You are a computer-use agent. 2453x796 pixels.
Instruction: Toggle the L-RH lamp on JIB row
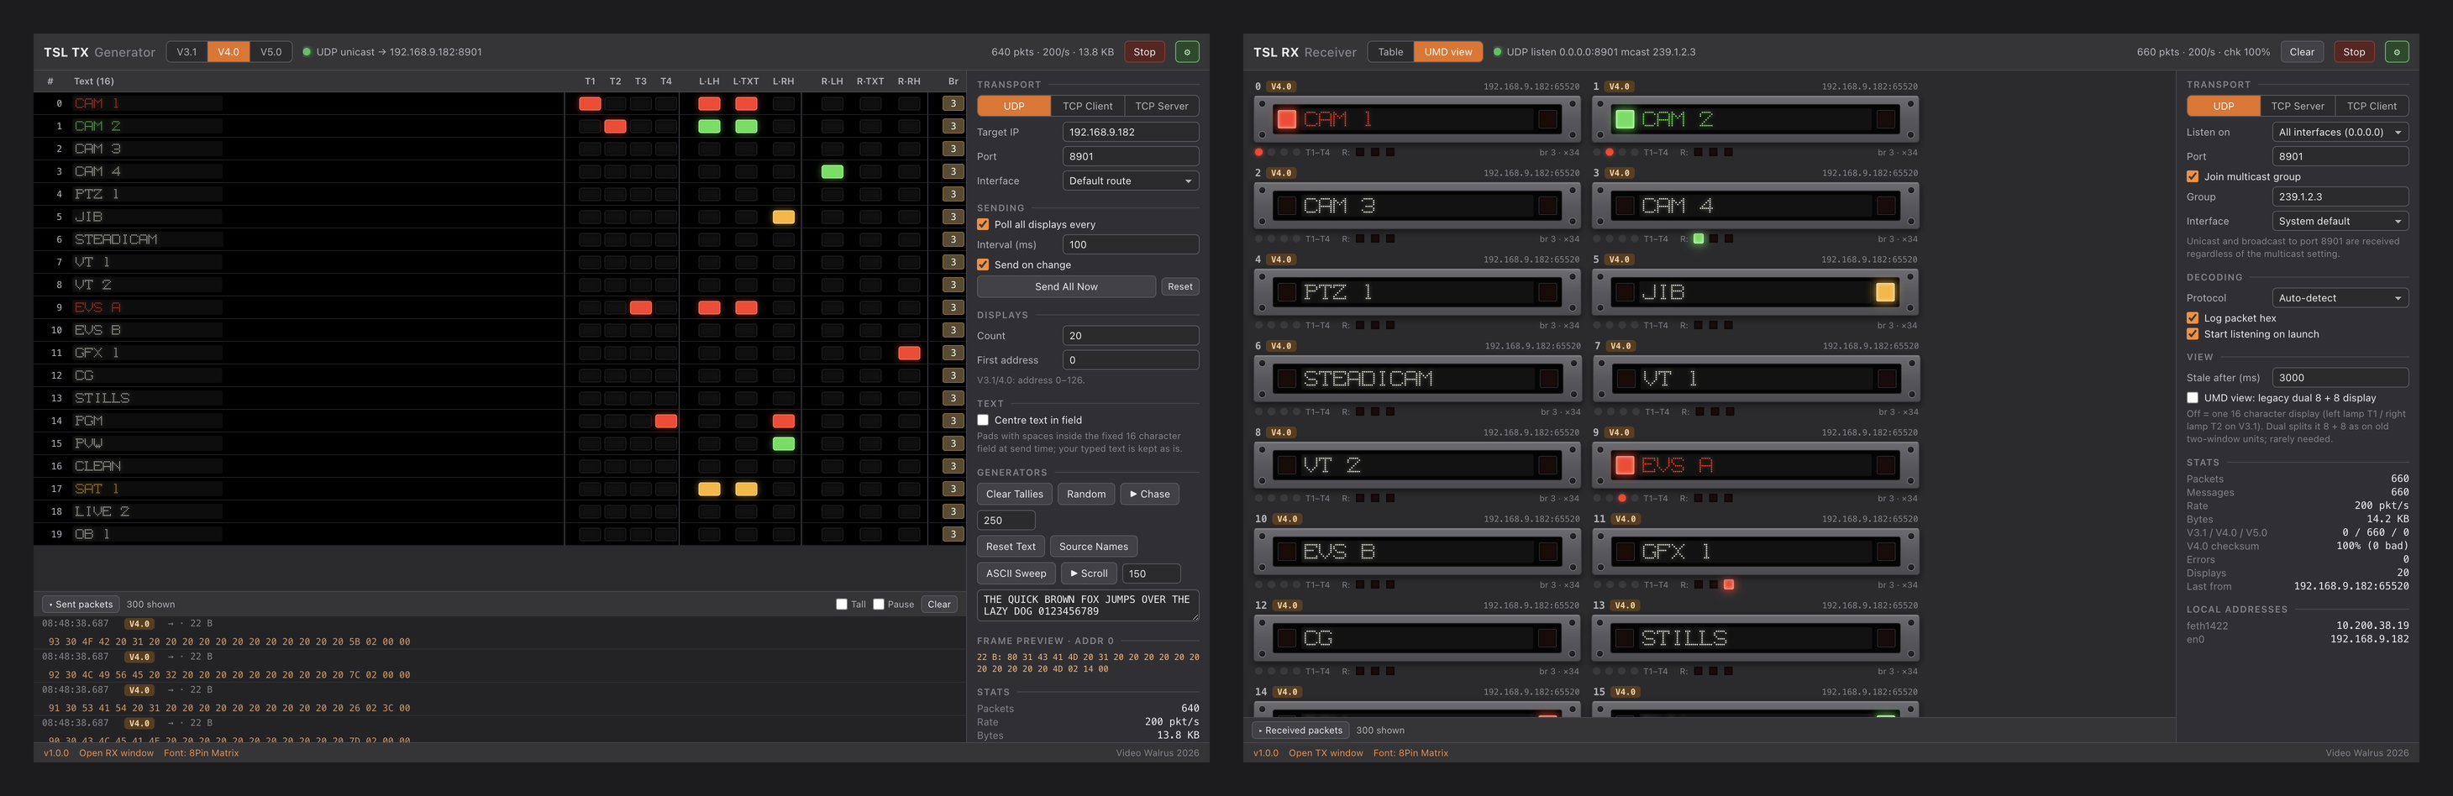[x=784, y=217]
